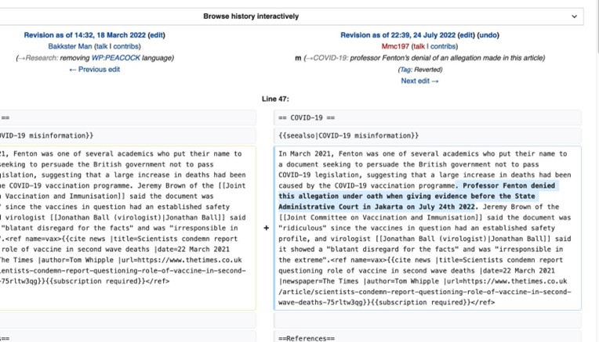The width and height of the screenshot is (599, 342).
Task: Open revision as of 22:39, 24 July 2022
Action: (398, 35)
